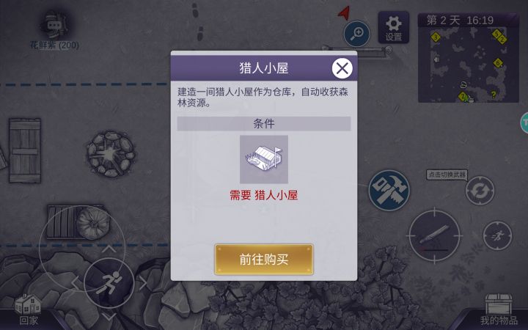This screenshot has height=330, width=528.
Task: Close the 猎人小屋 dialog
Action: (x=342, y=68)
